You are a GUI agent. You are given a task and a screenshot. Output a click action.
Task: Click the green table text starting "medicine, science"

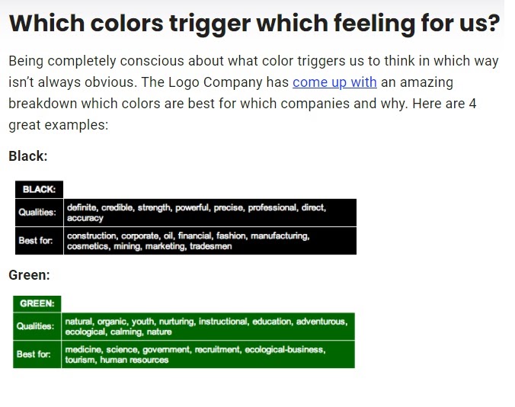(195, 354)
